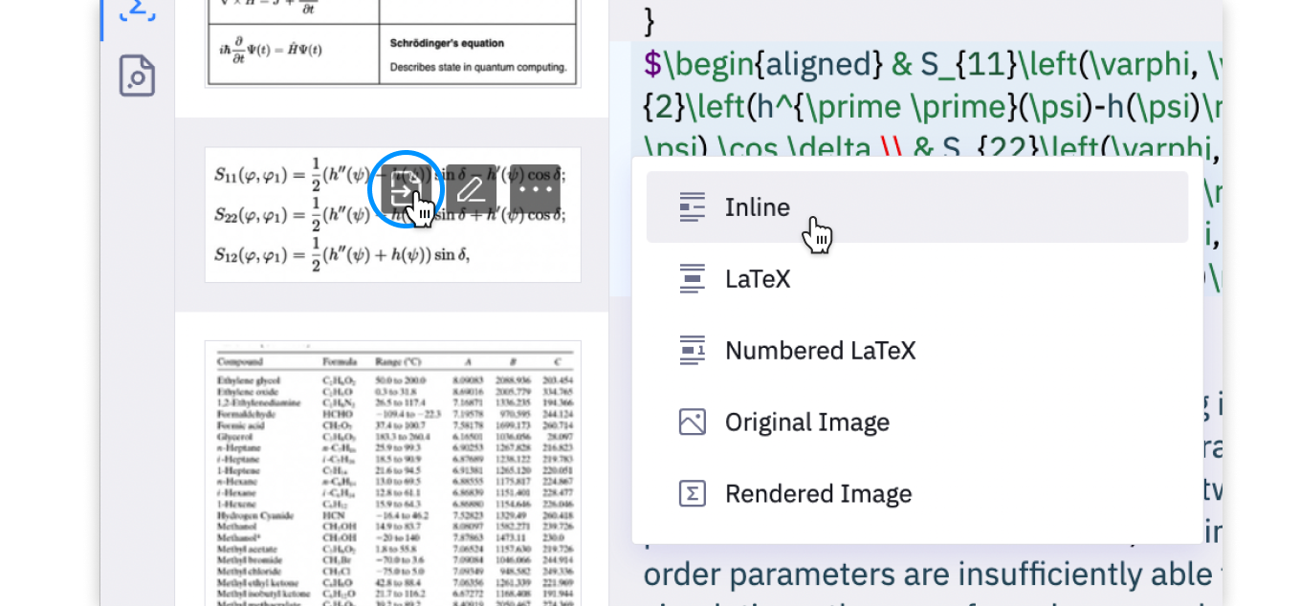Click the insert snip button on the equation
The width and height of the screenshot is (1300, 606).
click(x=406, y=188)
